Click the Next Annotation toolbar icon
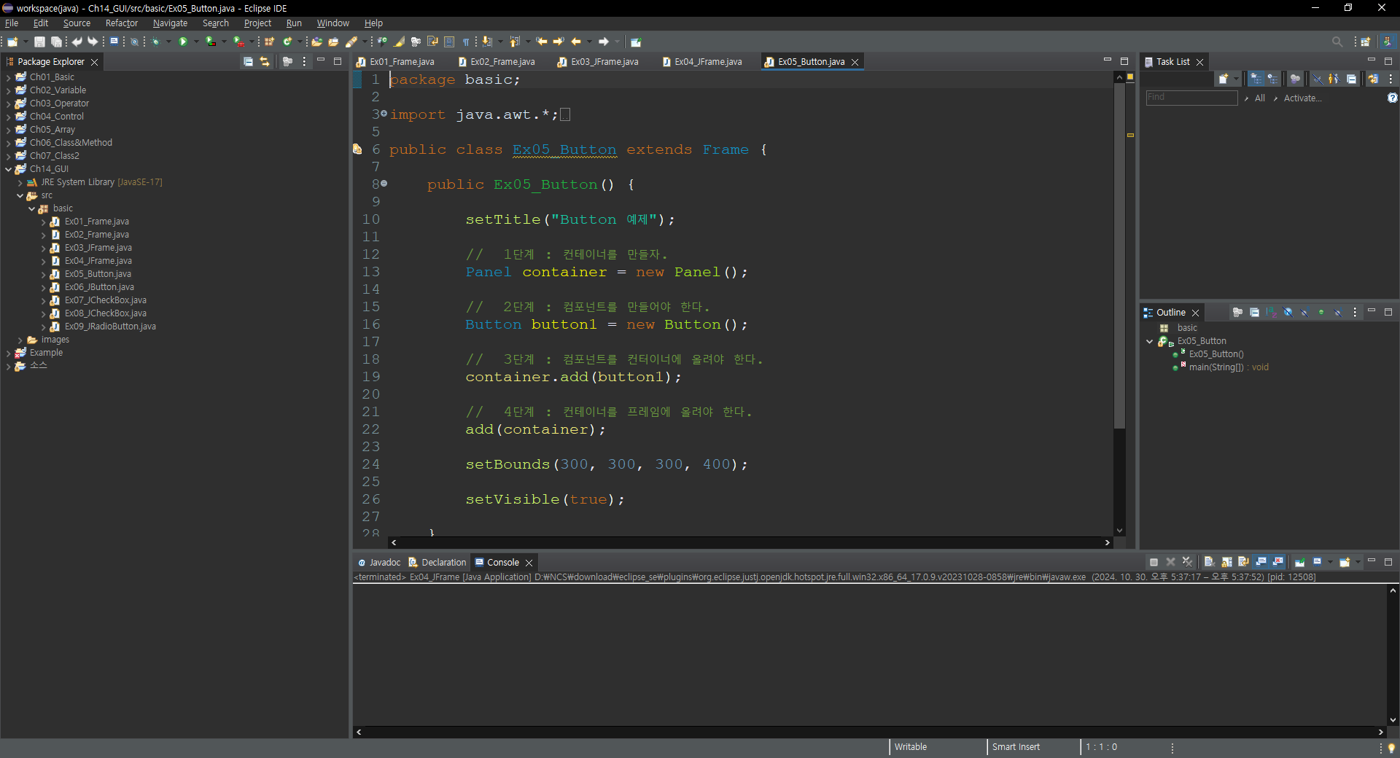This screenshot has width=1400, height=758. point(487,42)
